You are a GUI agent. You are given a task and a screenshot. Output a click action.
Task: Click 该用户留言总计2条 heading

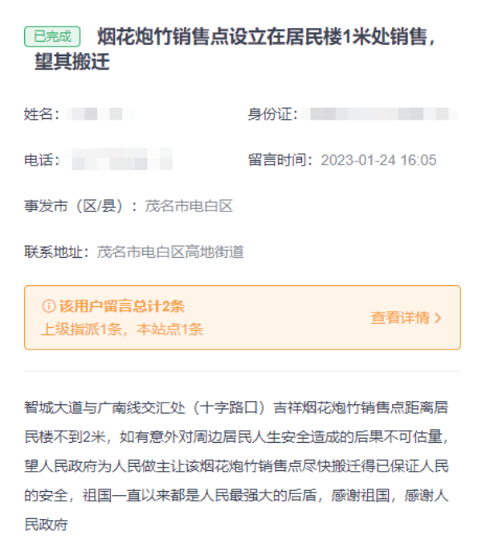tap(122, 306)
